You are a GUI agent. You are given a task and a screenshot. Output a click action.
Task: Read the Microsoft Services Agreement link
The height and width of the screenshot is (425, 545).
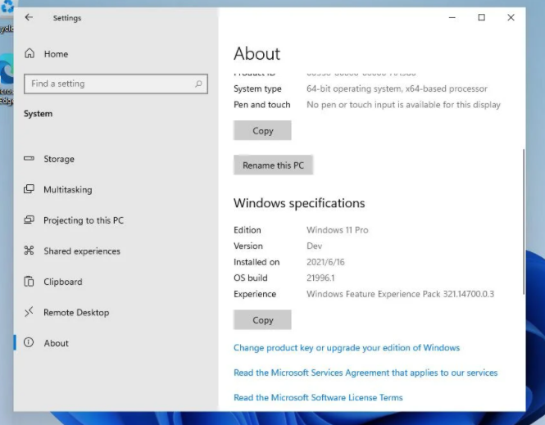(365, 373)
